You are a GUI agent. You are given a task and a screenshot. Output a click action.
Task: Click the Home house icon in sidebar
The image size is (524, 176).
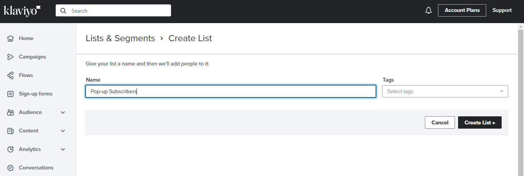click(x=11, y=39)
